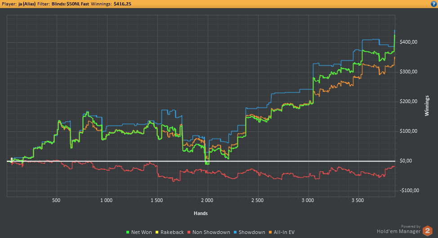Click the Blinds: $50NL Fast filter text
Viewport: 438px width, 238px height.
73,4
